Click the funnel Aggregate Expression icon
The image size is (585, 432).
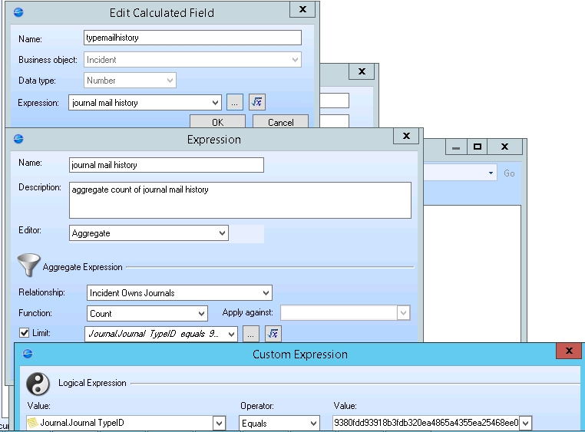(28, 265)
